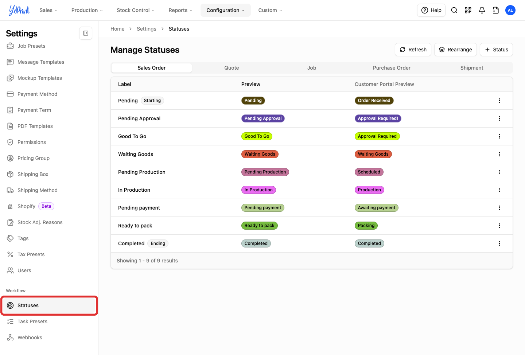The height and width of the screenshot is (355, 525).
Task: Open row options for Pending payment
Action: [499, 208]
